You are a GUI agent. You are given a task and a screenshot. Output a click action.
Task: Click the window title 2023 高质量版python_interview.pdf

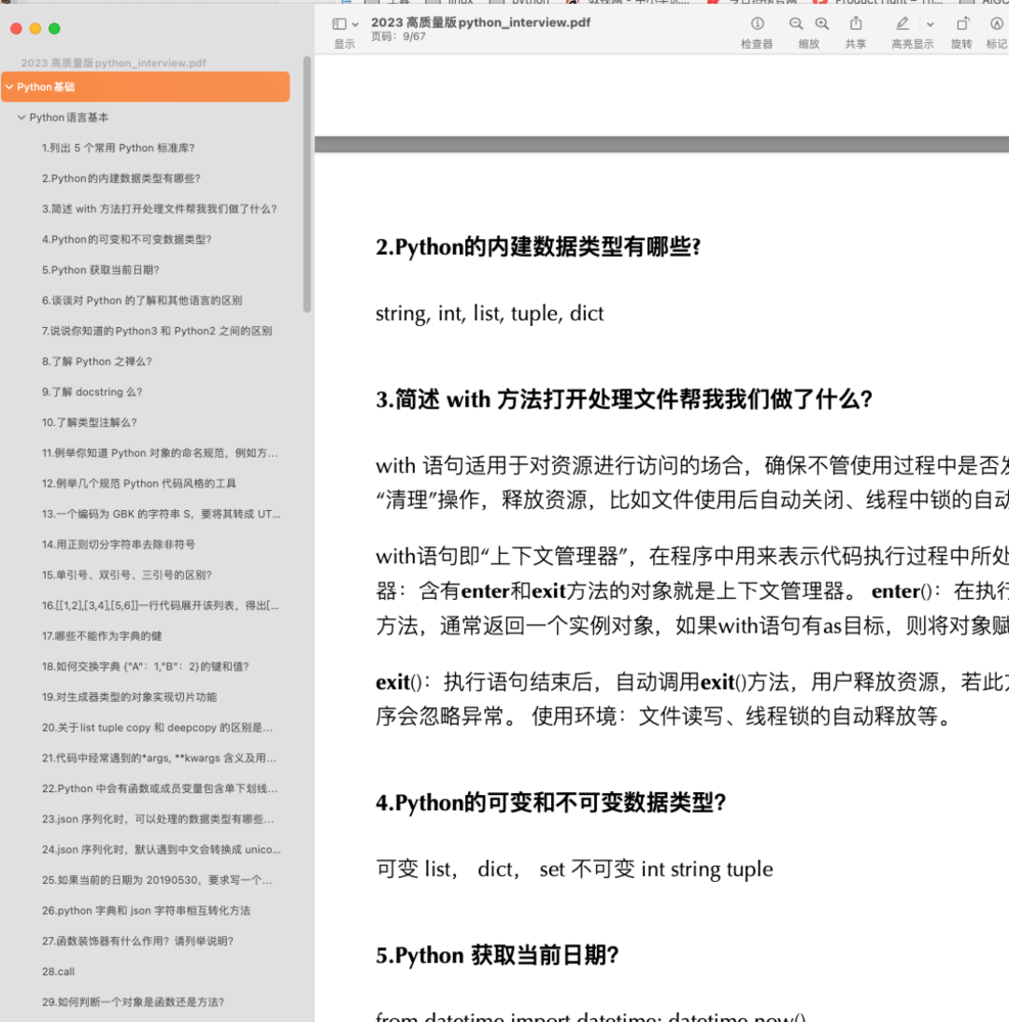(x=481, y=22)
